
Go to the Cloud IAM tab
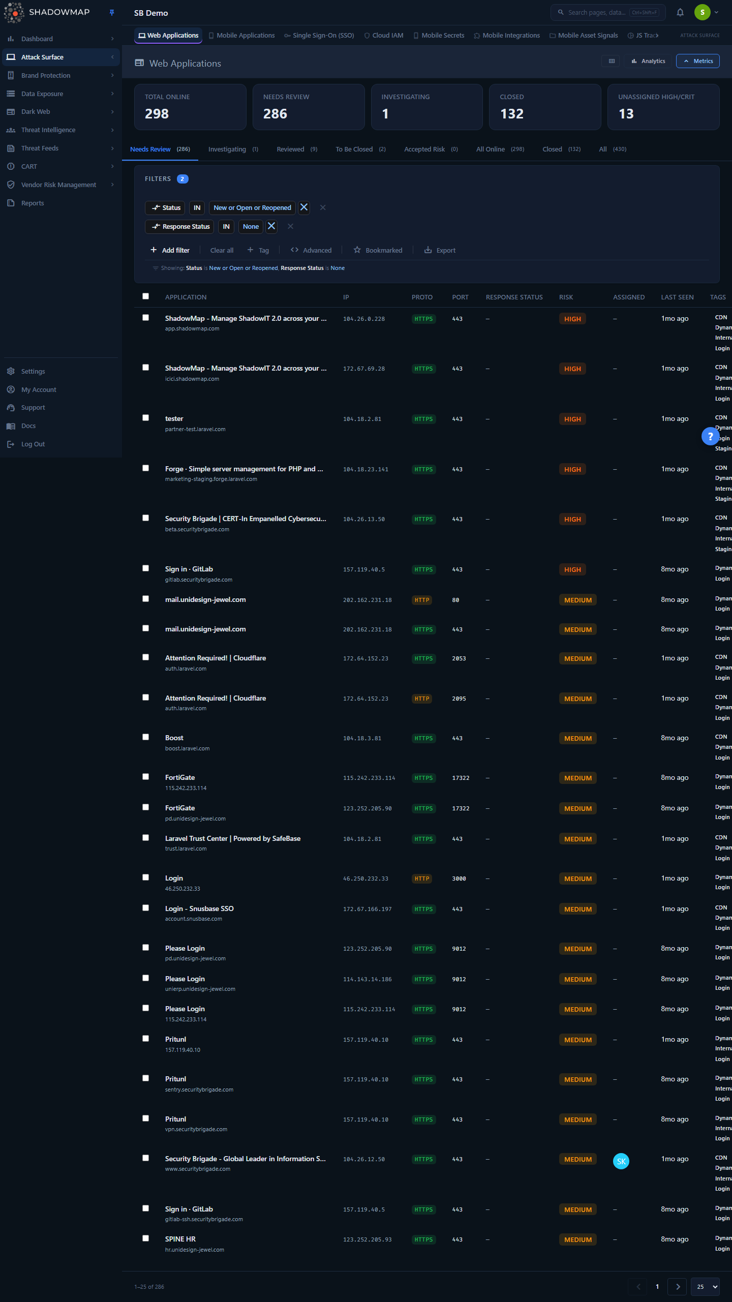tap(384, 36)
